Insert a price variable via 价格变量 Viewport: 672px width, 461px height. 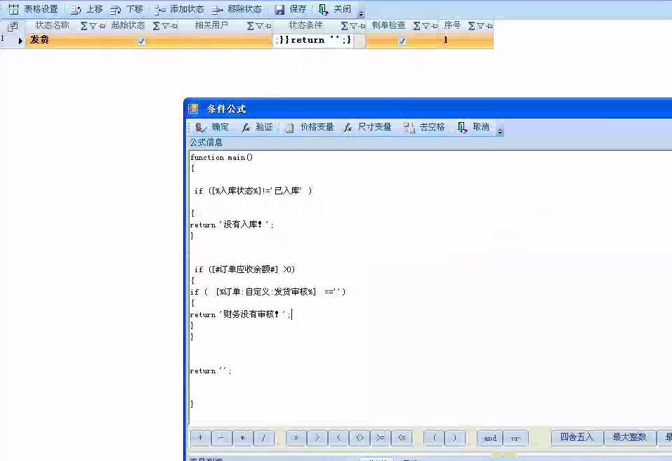point(310,127)
